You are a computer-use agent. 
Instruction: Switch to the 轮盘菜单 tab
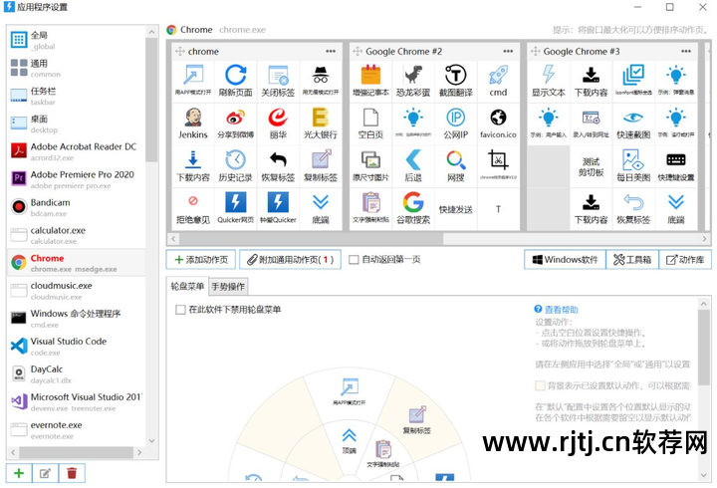[187, 286]
